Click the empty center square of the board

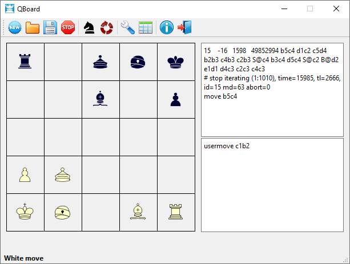pos(100,137)
